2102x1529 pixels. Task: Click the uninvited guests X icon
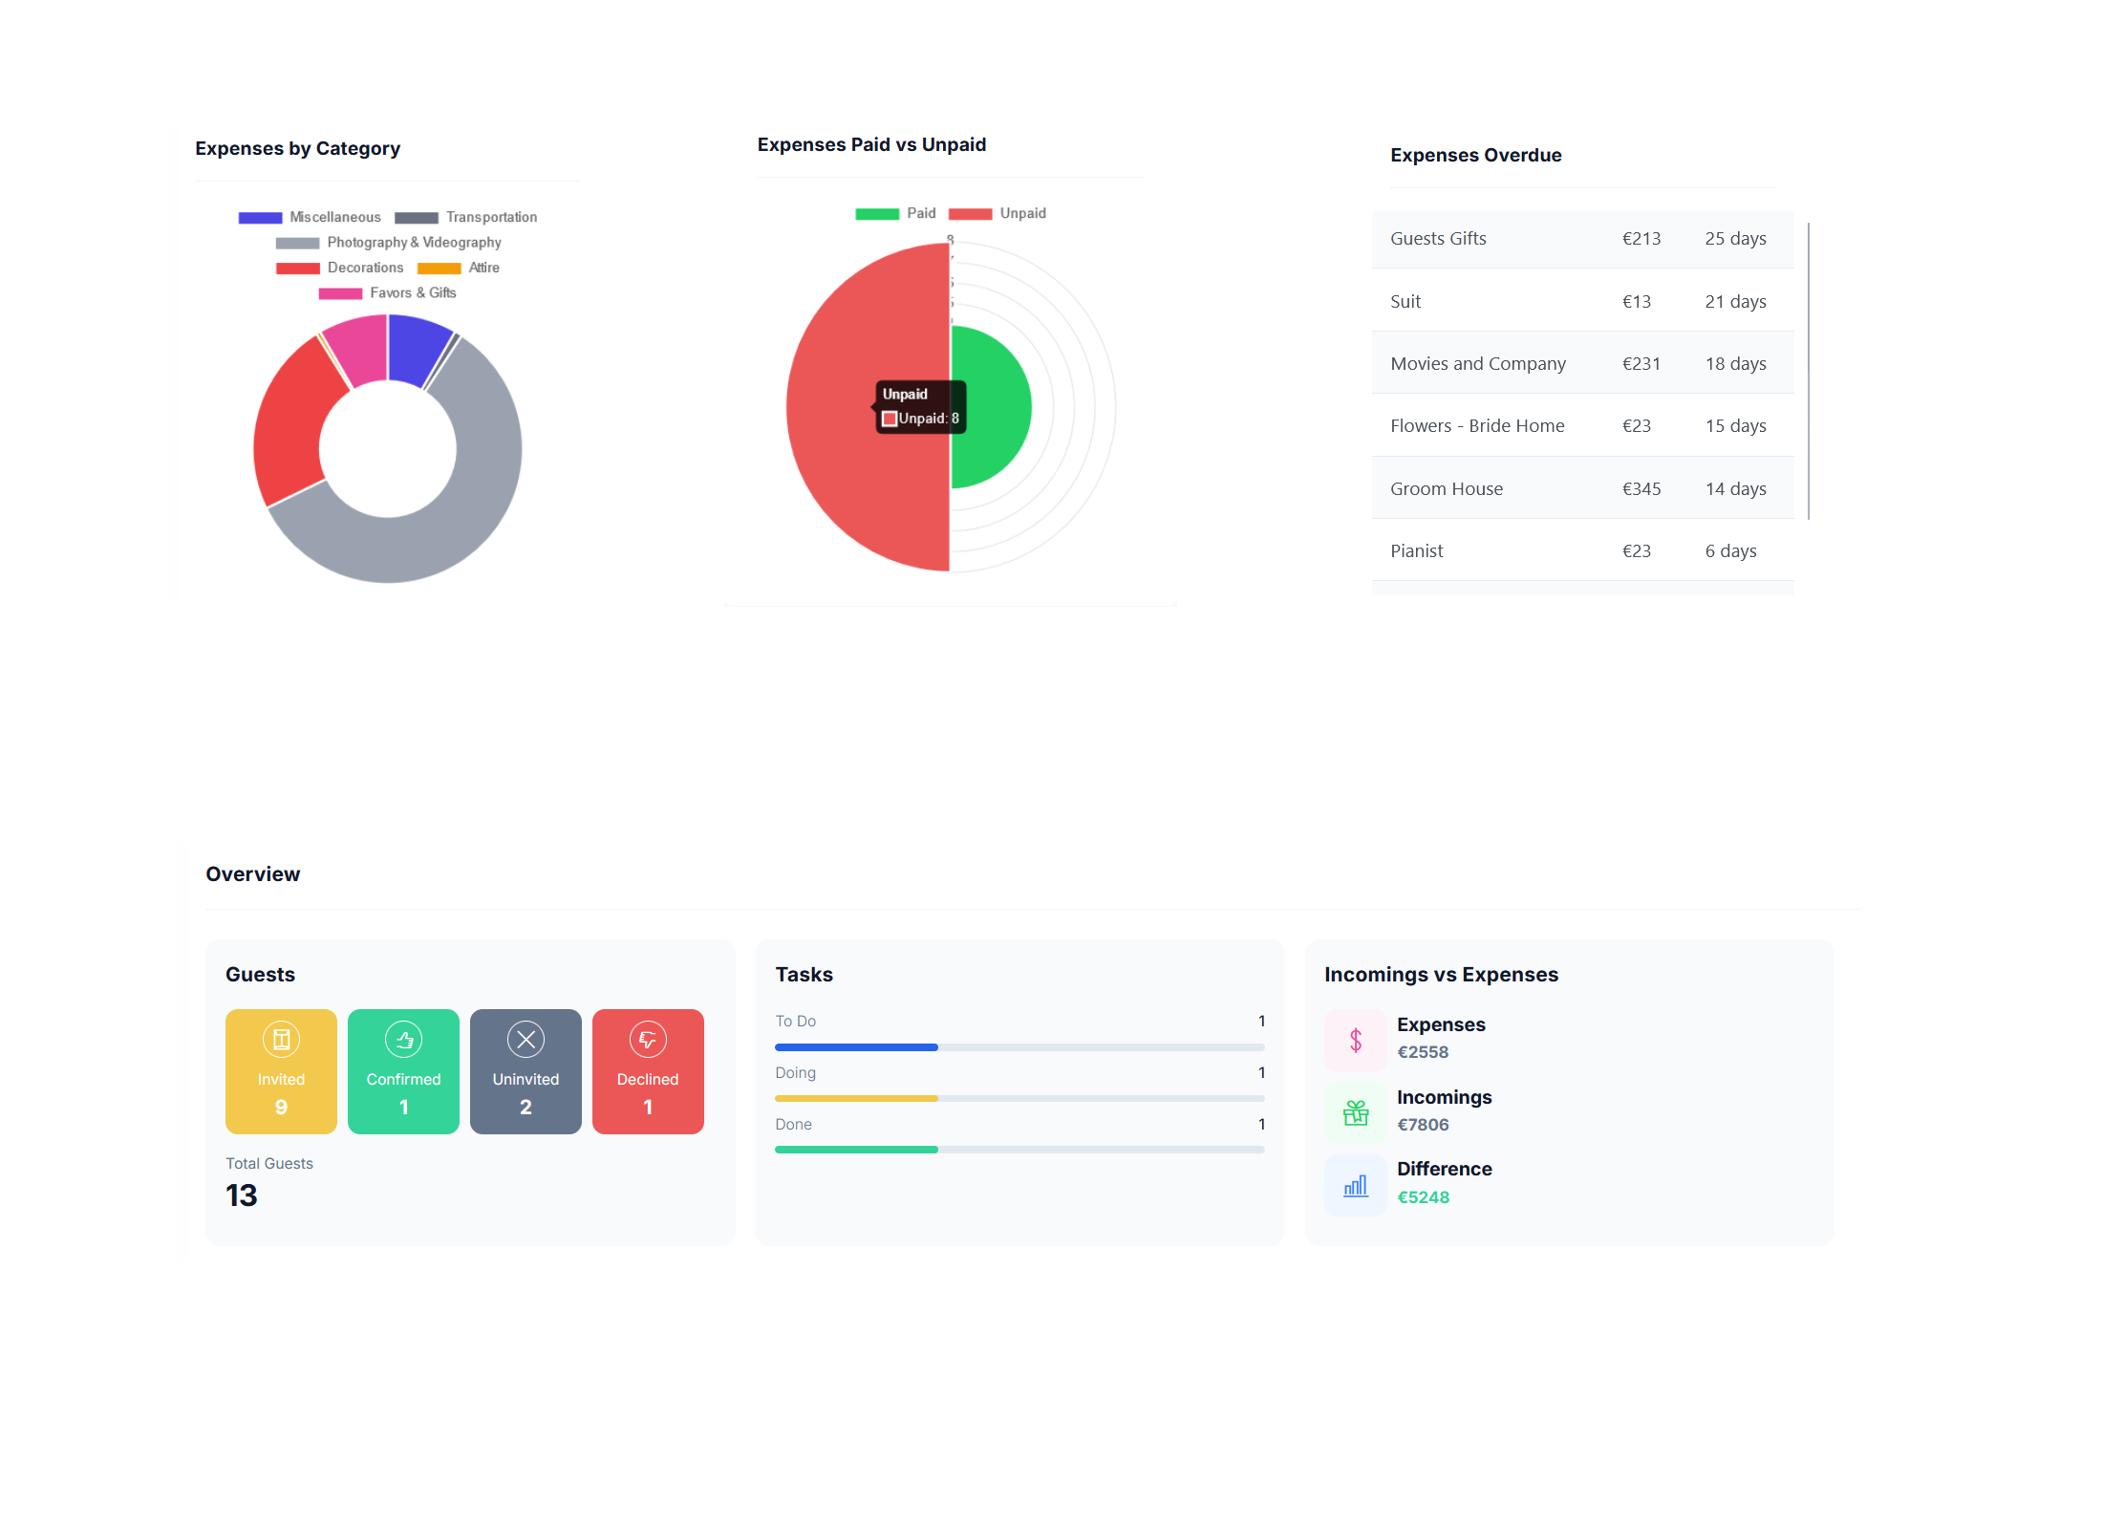(x=524, y=1041)
